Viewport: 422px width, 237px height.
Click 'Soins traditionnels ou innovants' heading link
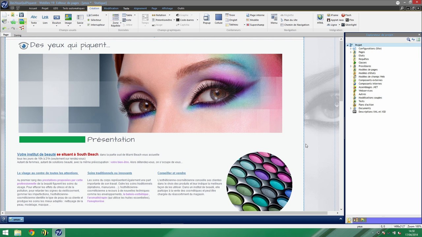pyautogui.click(x=109, y=173)
